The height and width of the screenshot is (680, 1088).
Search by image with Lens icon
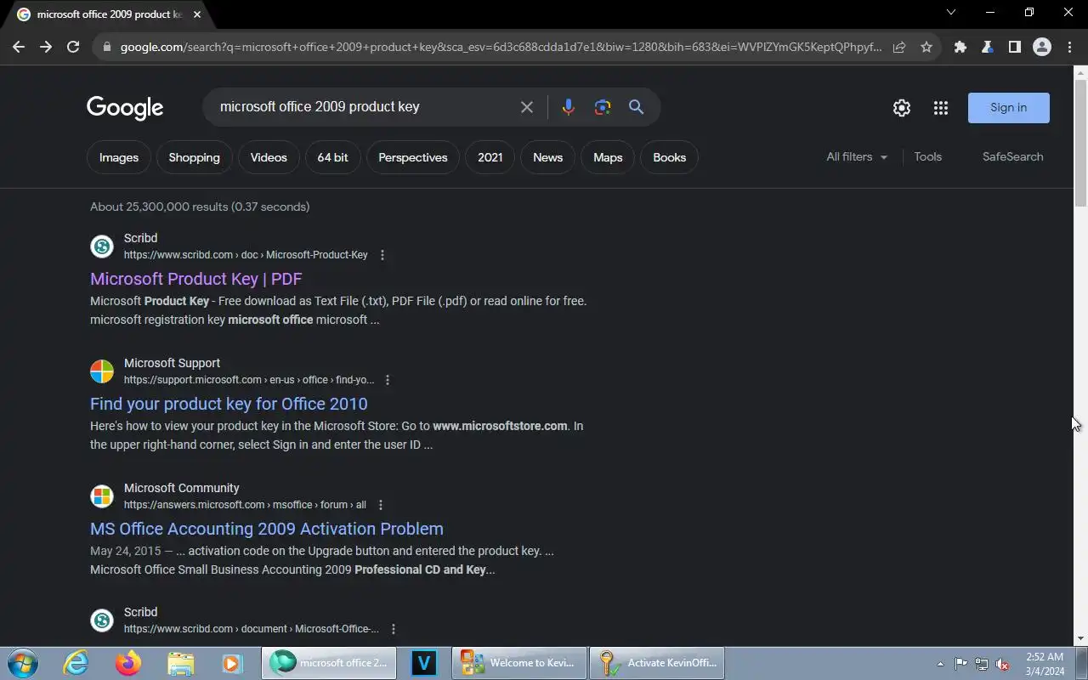pos(603,107)
